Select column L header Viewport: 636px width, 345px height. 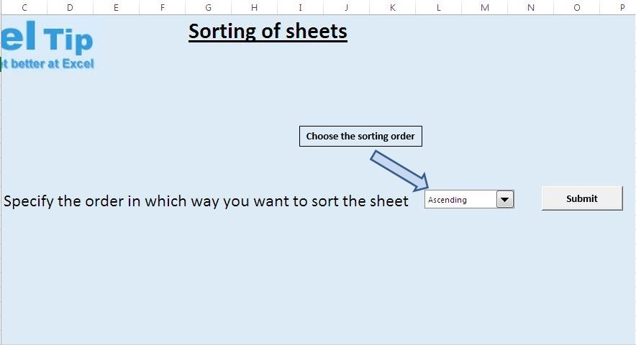tap(438, 7)
